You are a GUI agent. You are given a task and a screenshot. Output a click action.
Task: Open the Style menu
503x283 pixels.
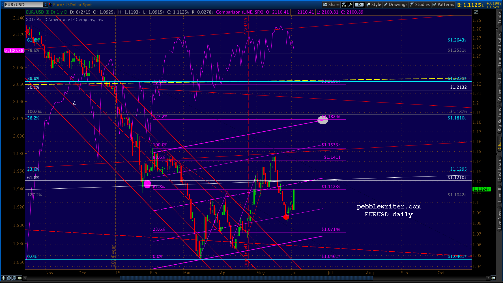[374, 5]
